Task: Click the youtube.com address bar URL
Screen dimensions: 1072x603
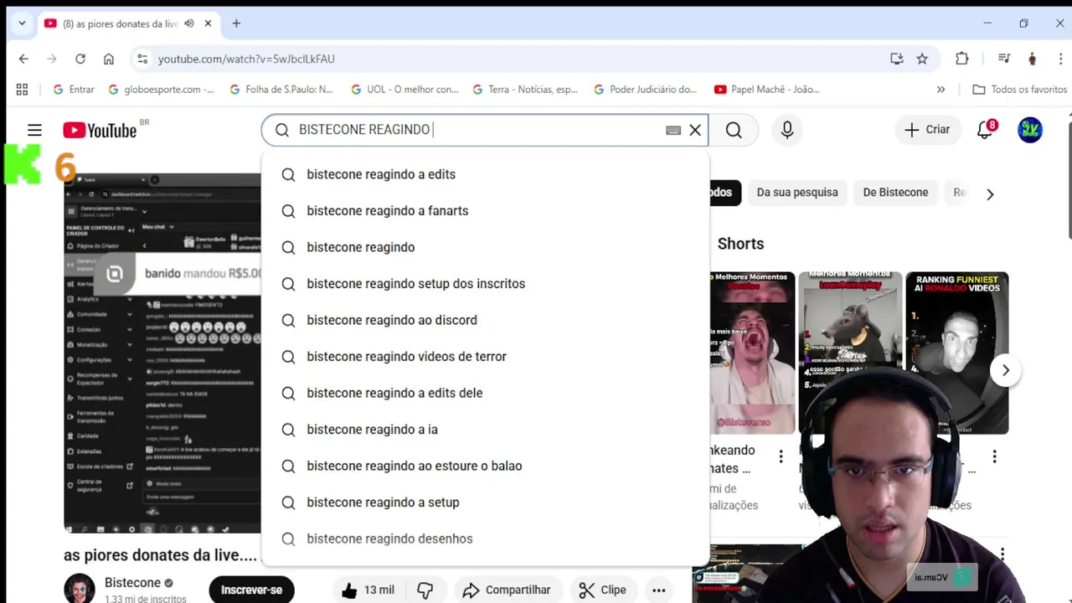Action: [246, 59]
